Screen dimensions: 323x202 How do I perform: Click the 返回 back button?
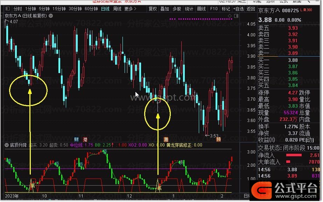[x=251, y=9]
